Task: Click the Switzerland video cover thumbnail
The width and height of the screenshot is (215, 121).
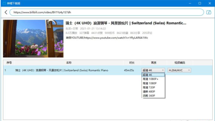Action: click(x=33, y=38)
